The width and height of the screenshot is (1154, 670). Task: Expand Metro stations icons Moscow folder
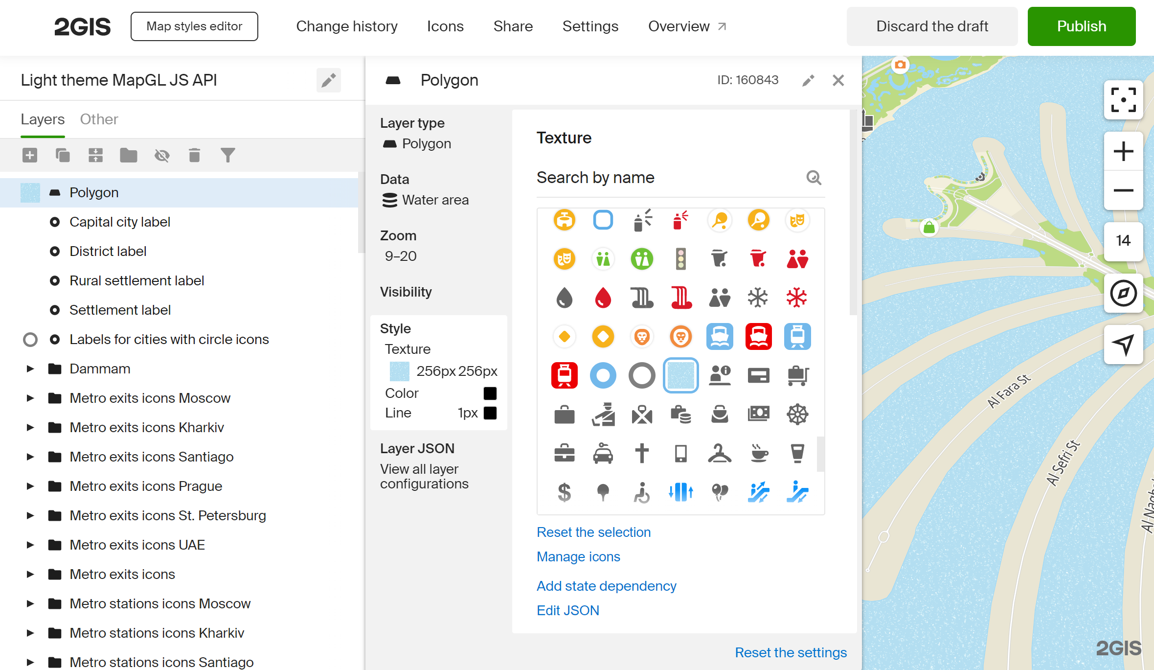pyautogui.click(x=30, y=604)
